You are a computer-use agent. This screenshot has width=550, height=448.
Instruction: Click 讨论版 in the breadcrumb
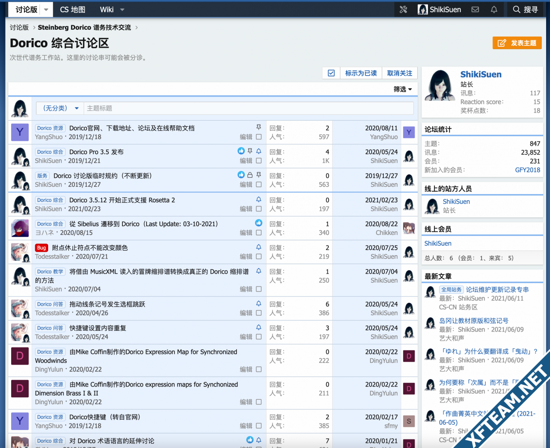(x=19, y=27)
